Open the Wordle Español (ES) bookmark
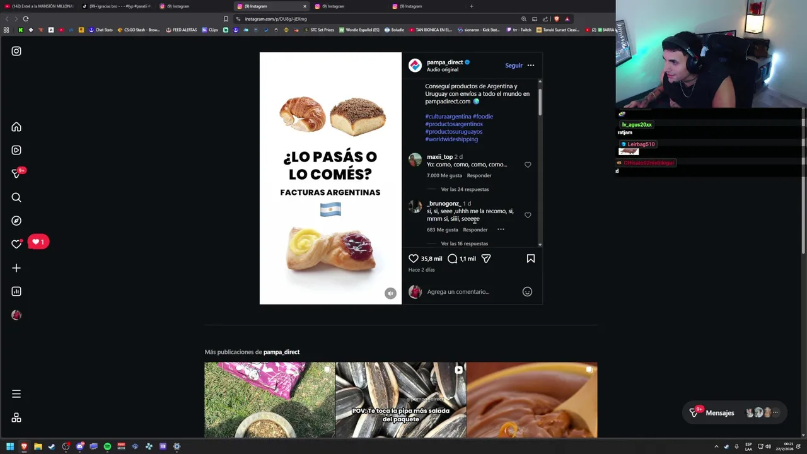 [359, 30]
